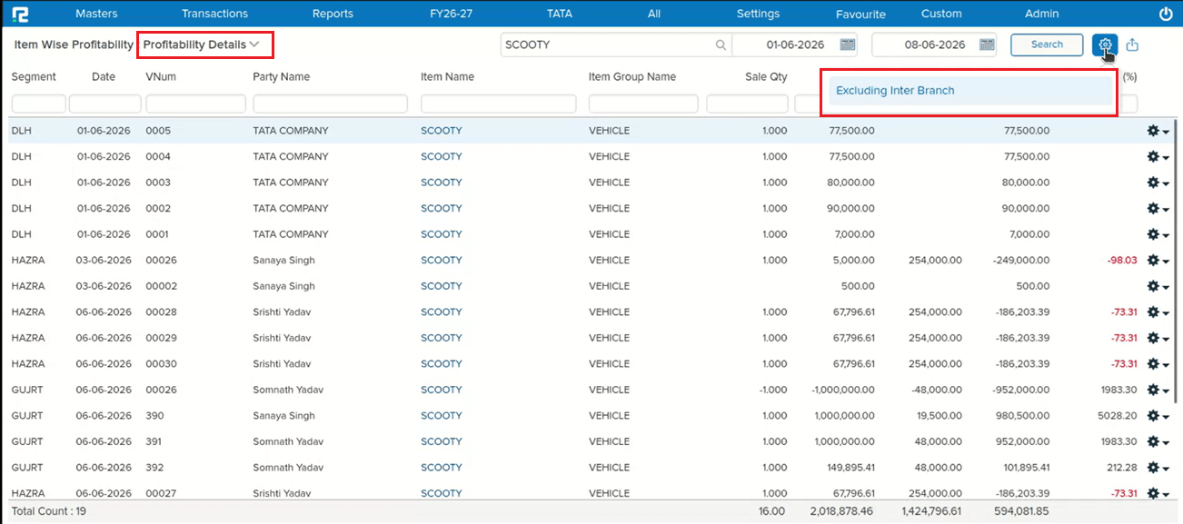Click filter box under Item Name column
This screenshot has width=1183, height=524.
pos(498,104)
